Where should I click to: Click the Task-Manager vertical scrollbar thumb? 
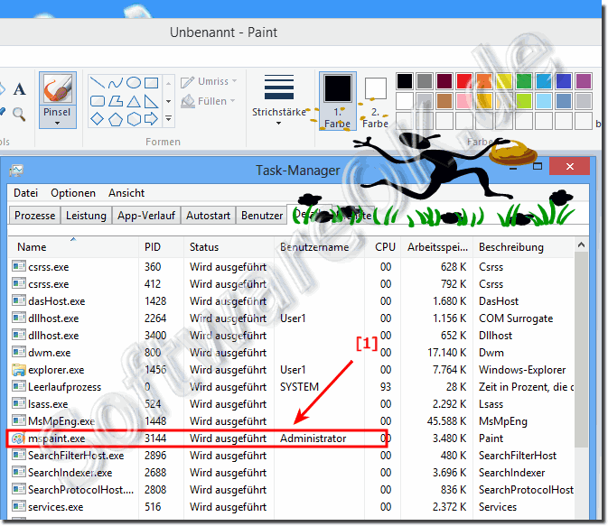581,349
